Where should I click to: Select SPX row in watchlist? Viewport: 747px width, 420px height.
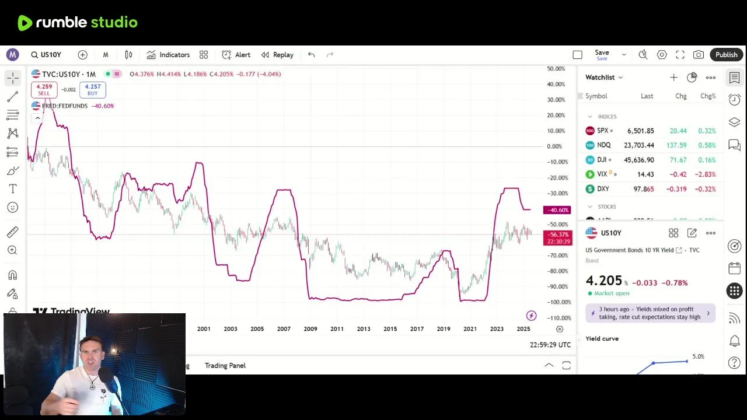[x=651, y=131]
